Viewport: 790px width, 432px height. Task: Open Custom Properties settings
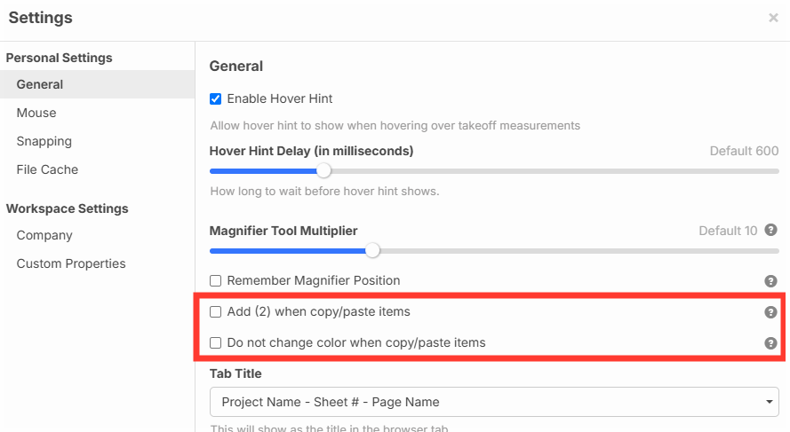coord(71,263)
